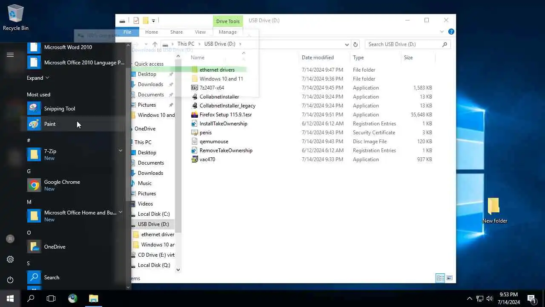
Task: Open Settings gear in Start menu
Action: (10, 259)
